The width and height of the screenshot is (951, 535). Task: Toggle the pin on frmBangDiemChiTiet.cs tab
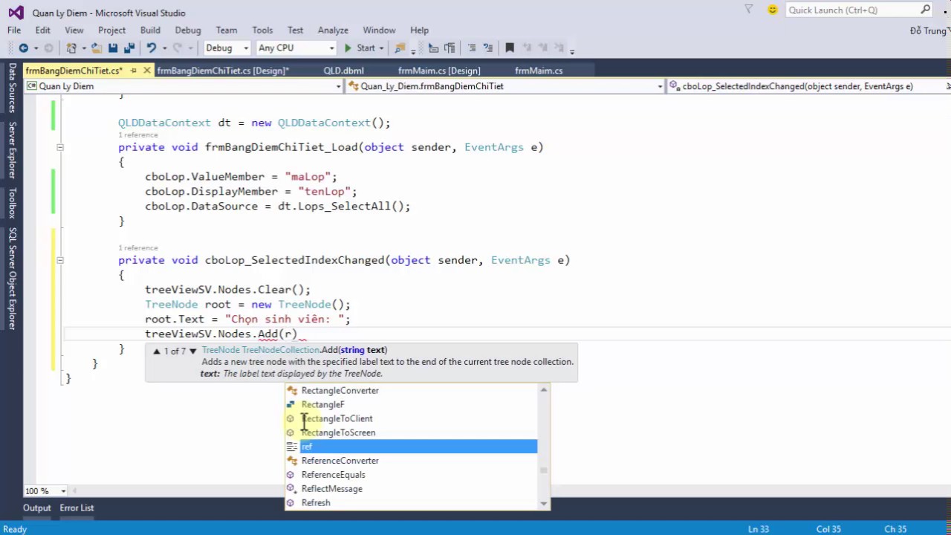(134, 71)
